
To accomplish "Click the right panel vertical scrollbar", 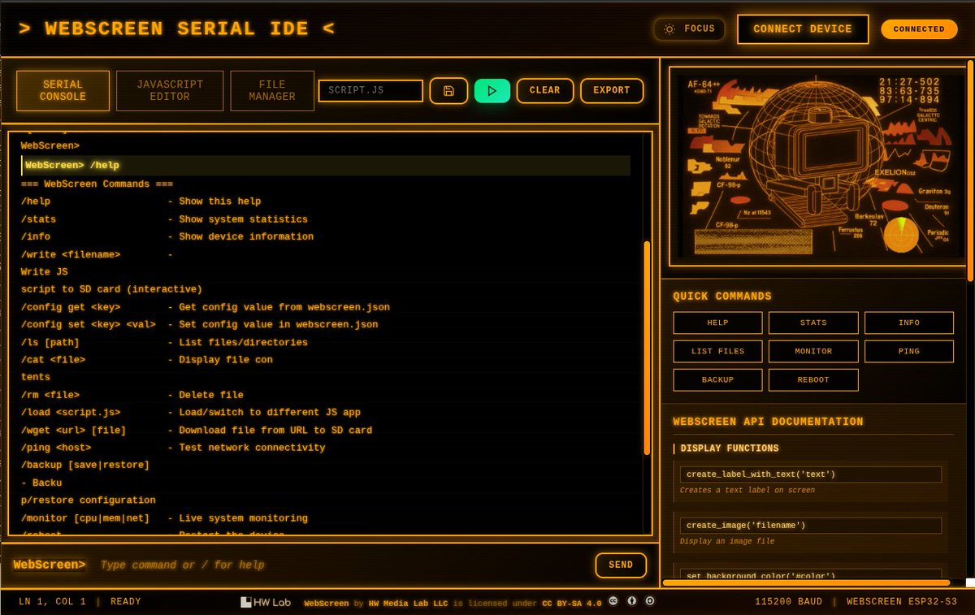I will (970, 171).
